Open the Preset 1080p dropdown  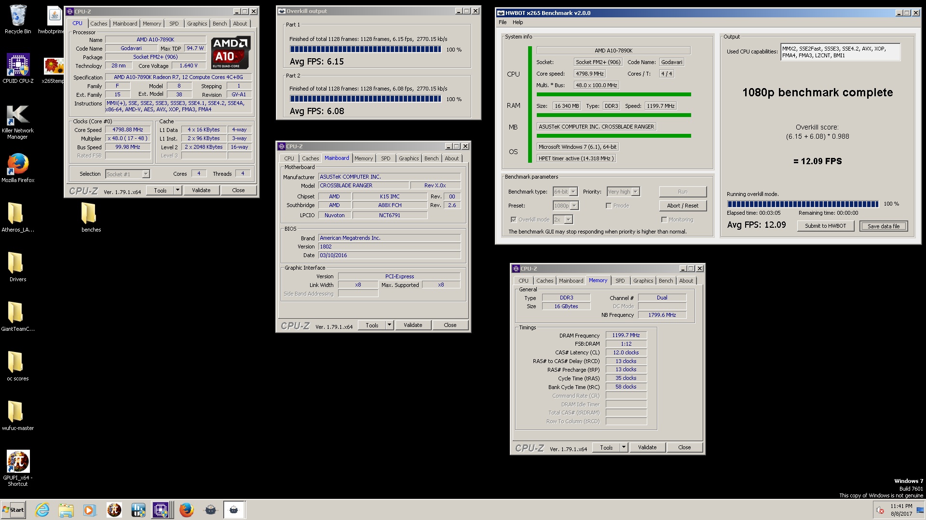click(574, 206)
